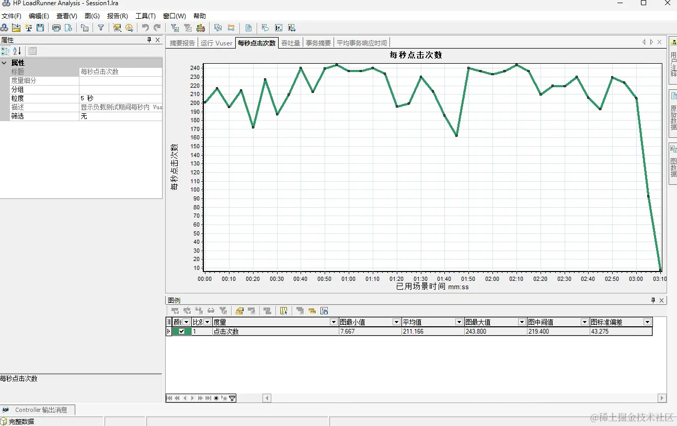
Task: Close the 属性 properties panel
Action: pyautogui.click(x=157, y=40)
